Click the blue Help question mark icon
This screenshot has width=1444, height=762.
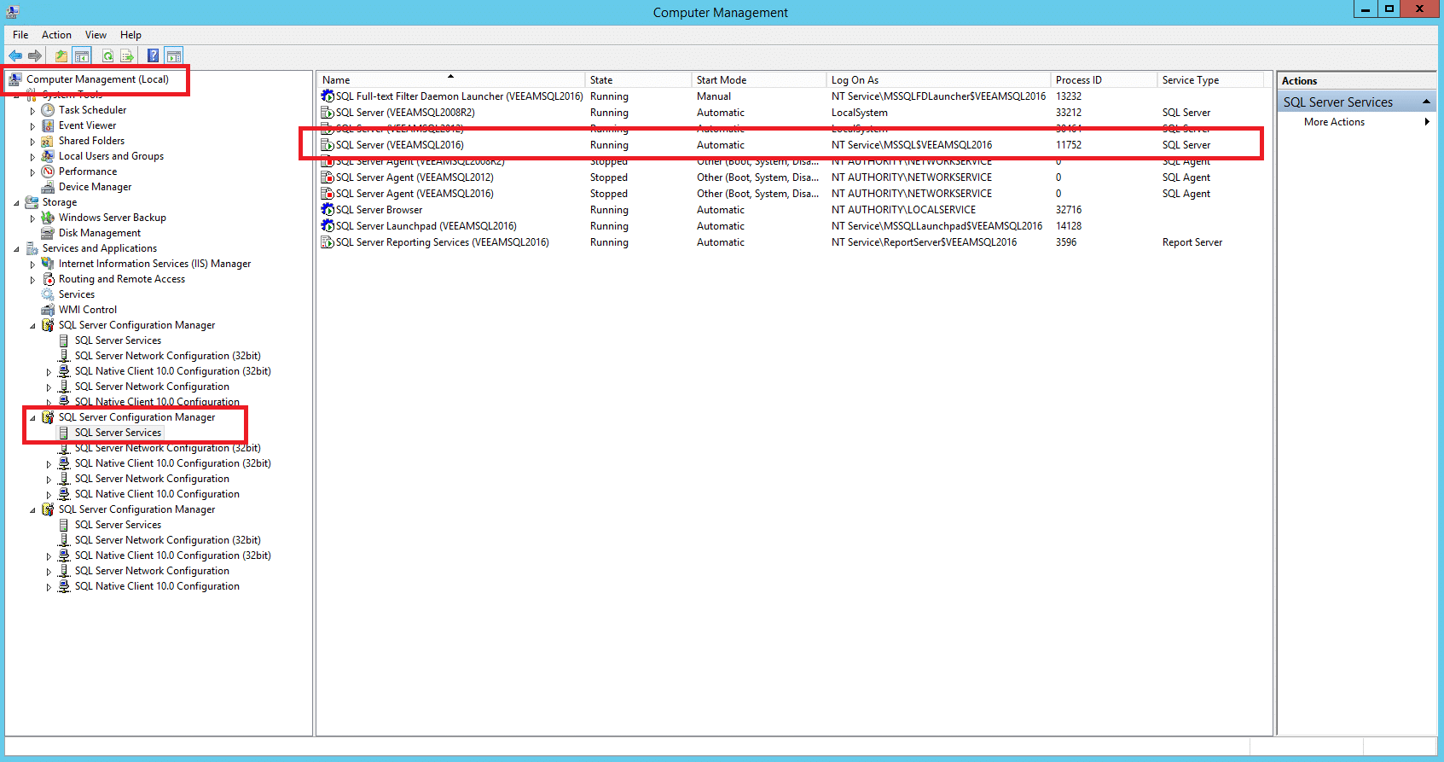click(x=153, y=56)
